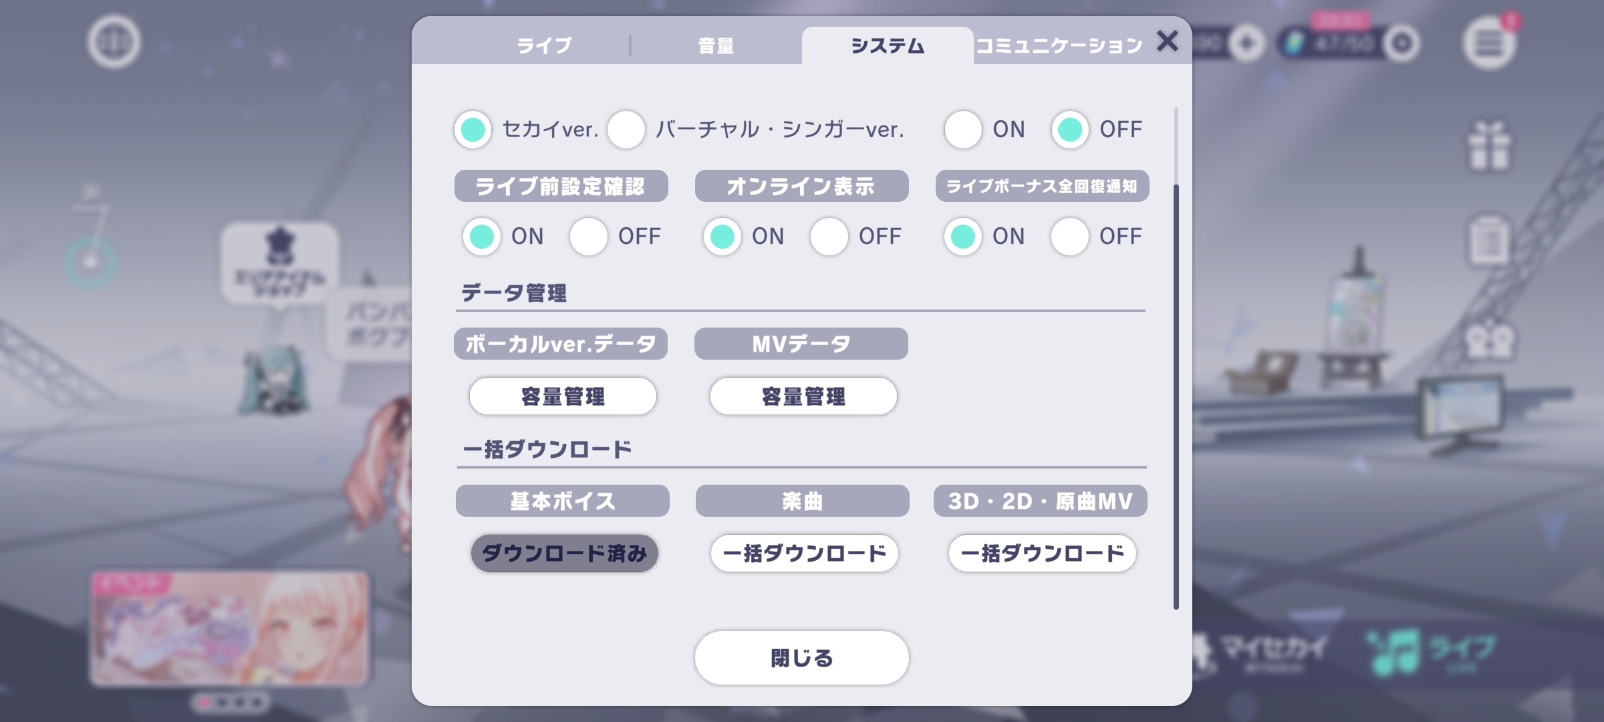
Task: Click the settings panel vertical scrollbar
Action: [1176, 394]
